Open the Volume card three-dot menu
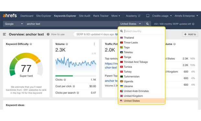The image size is (201, 121). point(94,44)
